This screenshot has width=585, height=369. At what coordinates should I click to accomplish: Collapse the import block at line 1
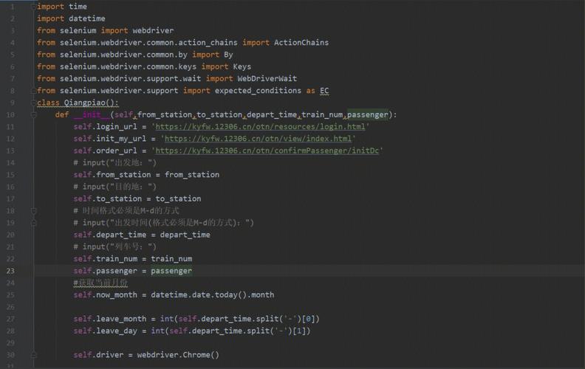(x=33, y=7)
